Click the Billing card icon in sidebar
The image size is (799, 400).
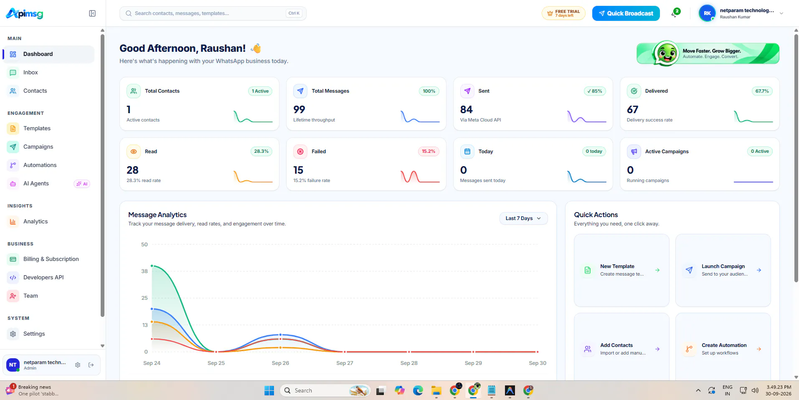tap(13, 259)
